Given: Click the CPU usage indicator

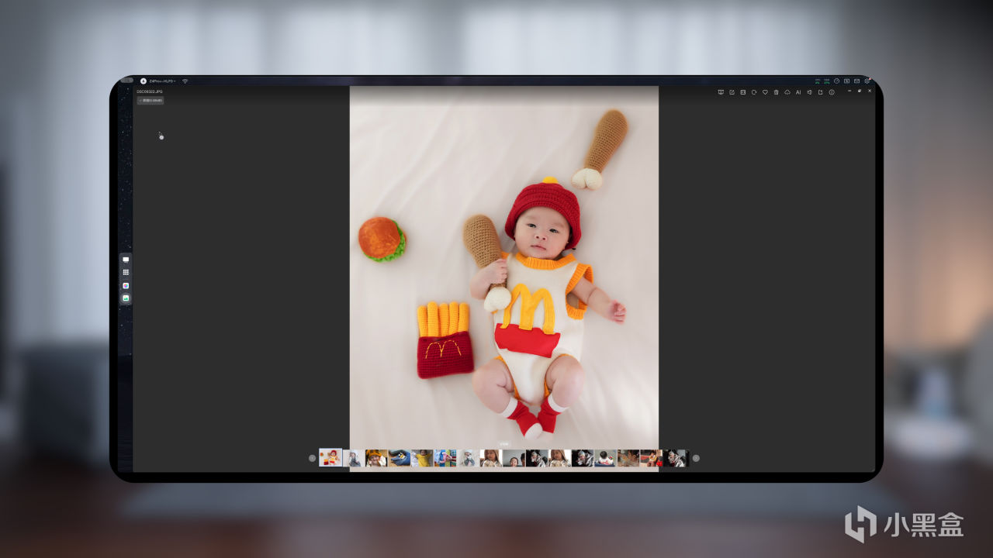Looking at the screenshot, I should coord(817,81).
